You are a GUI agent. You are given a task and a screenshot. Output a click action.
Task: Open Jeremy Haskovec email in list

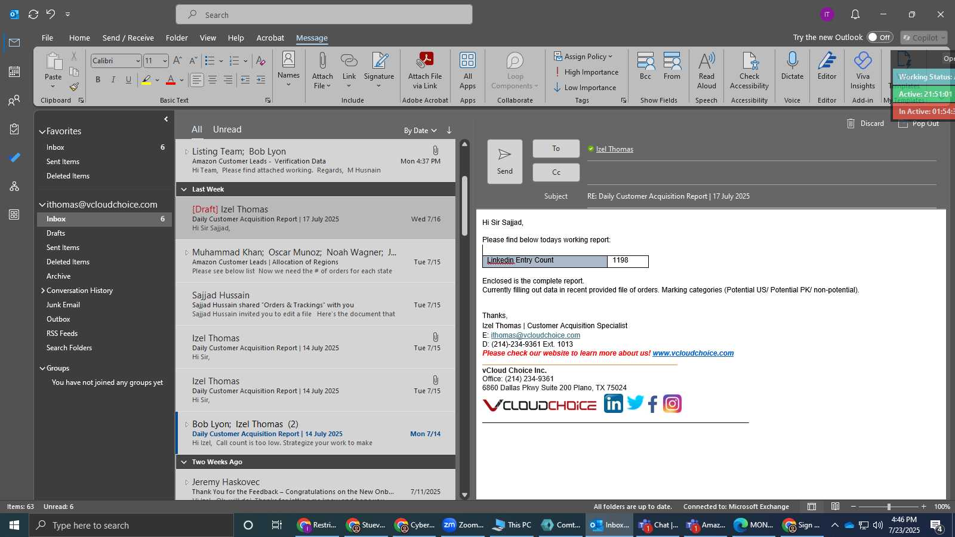click(316, 486)
